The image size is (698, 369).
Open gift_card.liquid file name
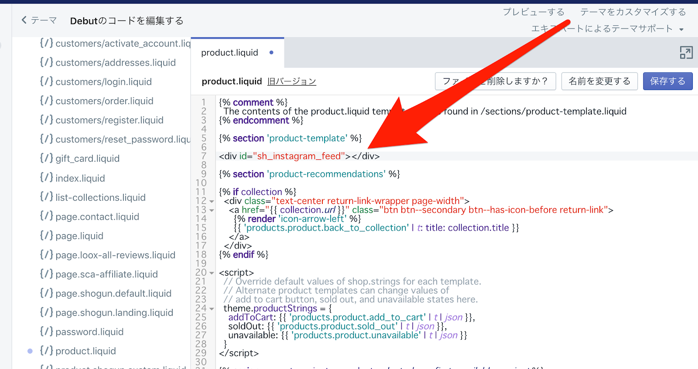point(88,159)
